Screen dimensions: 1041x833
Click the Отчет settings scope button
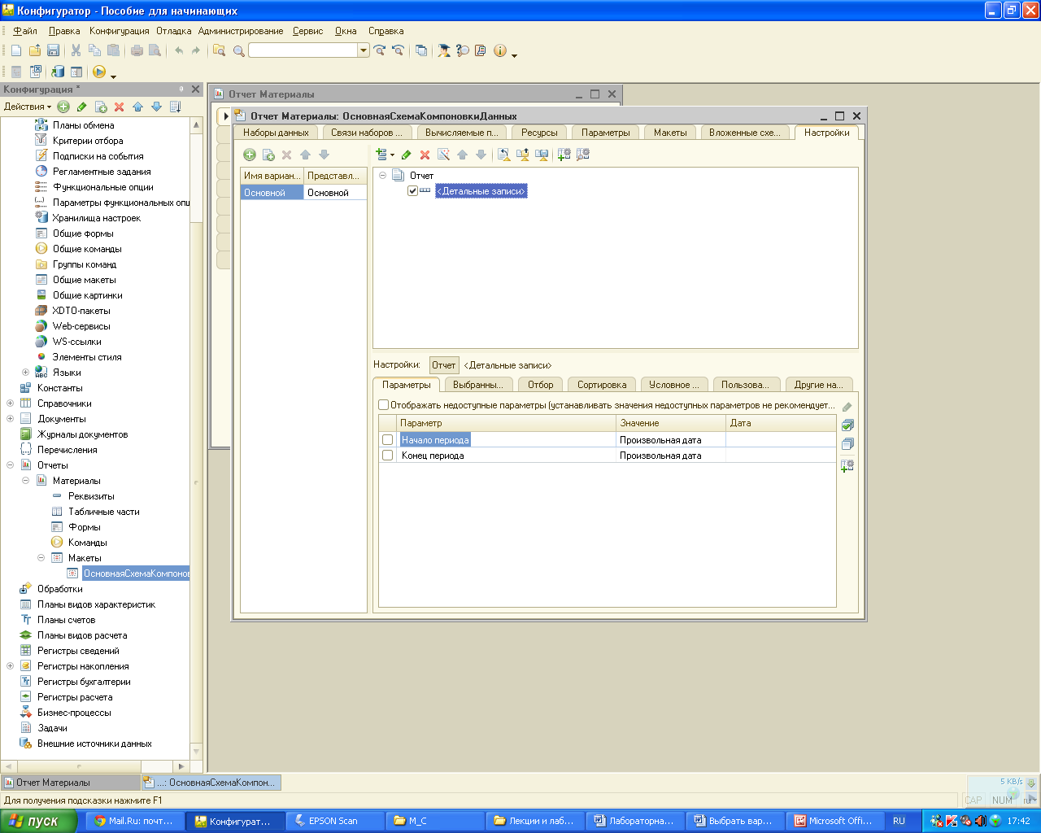[443, 365]
